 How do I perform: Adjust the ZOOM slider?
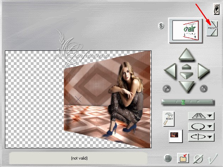click(x=187, y=102)
